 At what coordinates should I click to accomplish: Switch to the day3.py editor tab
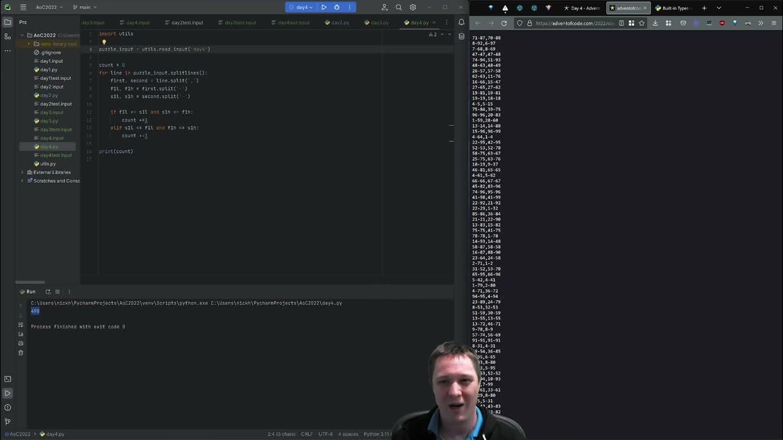tap(376, 23)
